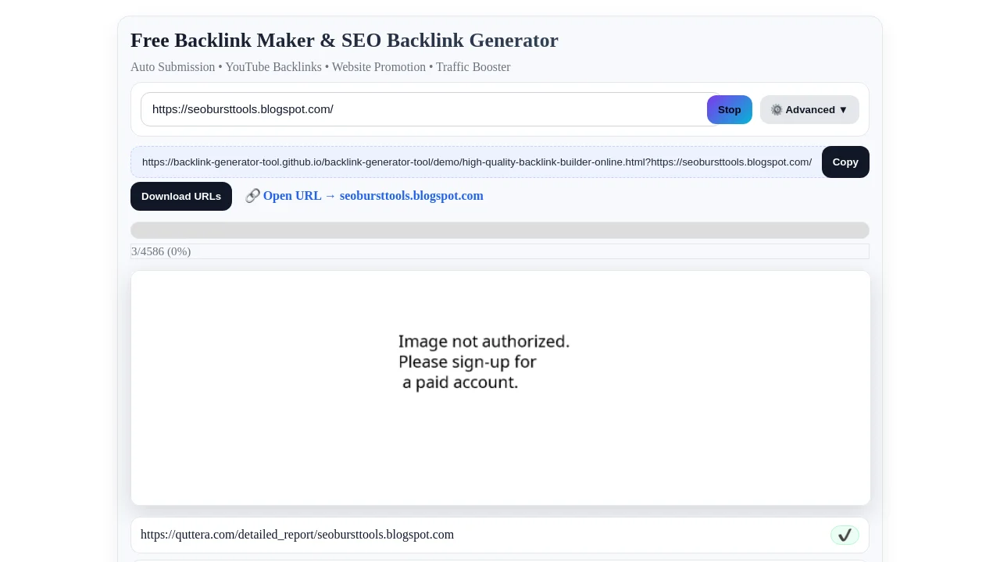This screenshot has width=1000, height=562.
Task: Click the progress bar for backlink submission
Action: coord(500,230)
